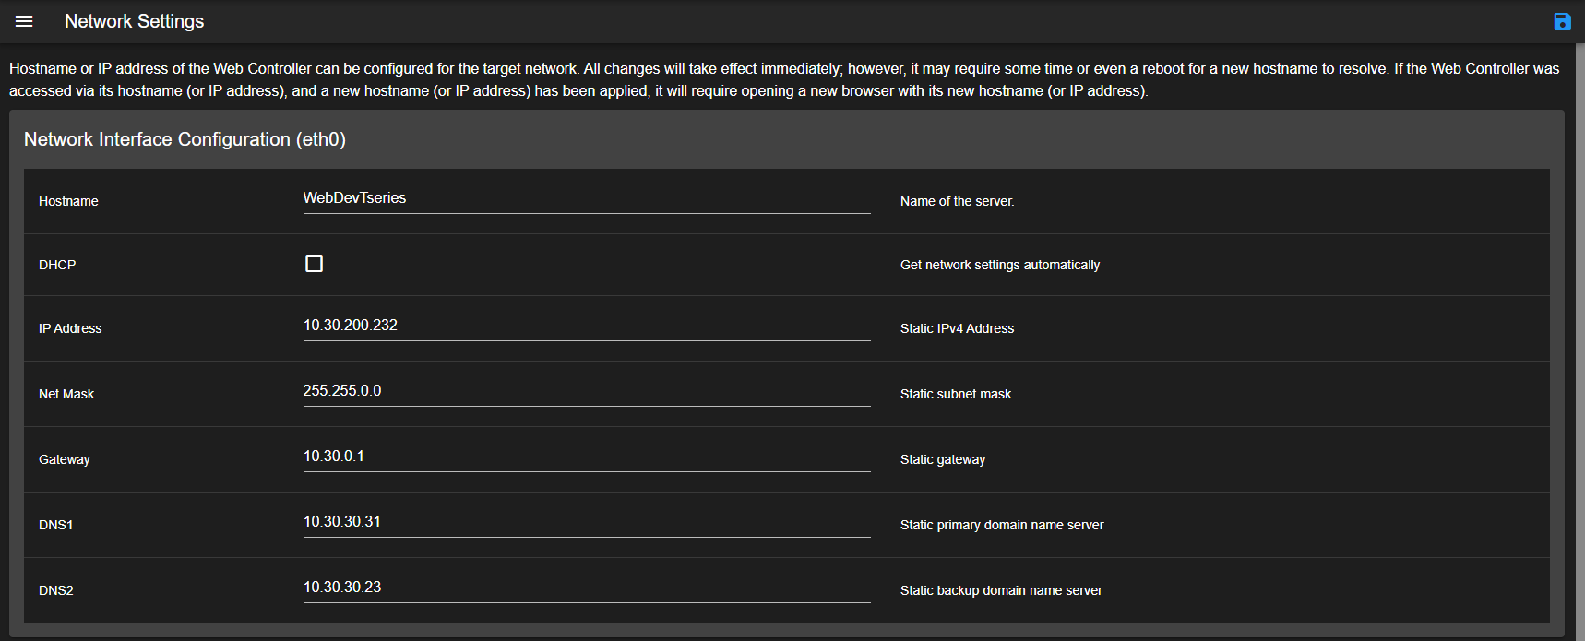1585x641 pixels.
Task: Edit the Hostname field WebDevTseries
Action: coord(587,199)
